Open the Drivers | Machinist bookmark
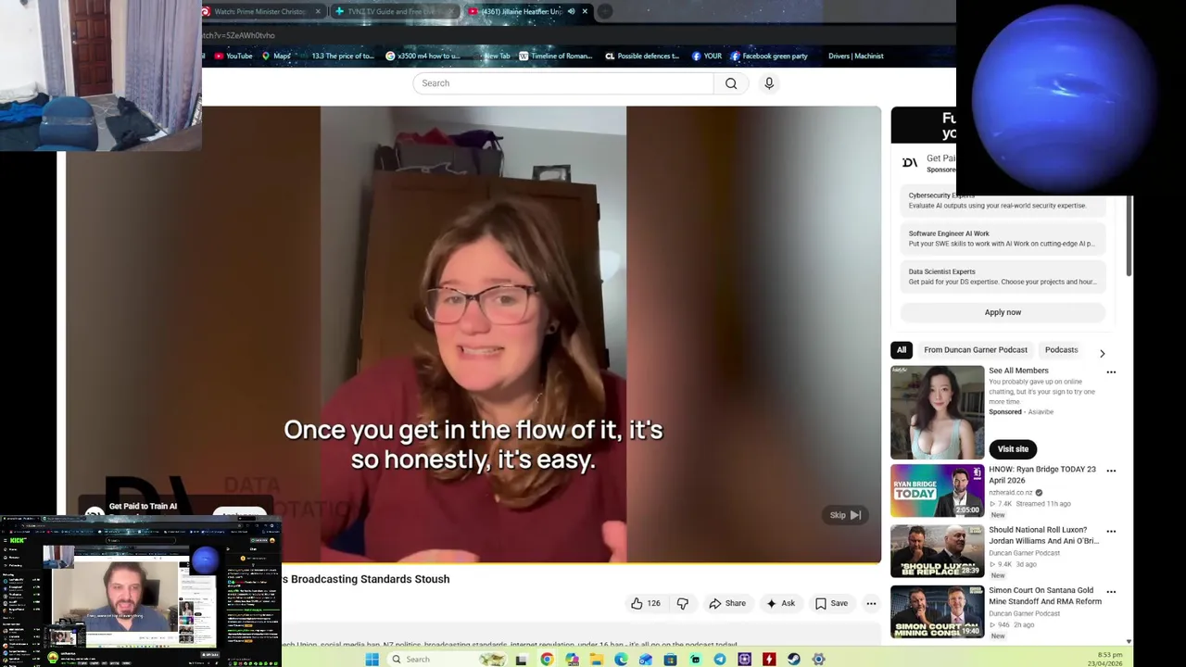This screenshot has height=667, width=1186. tap(855, 56)
